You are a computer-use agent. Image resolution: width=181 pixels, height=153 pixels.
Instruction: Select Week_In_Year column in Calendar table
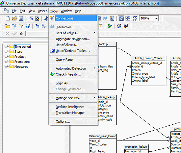pos(98,144)
